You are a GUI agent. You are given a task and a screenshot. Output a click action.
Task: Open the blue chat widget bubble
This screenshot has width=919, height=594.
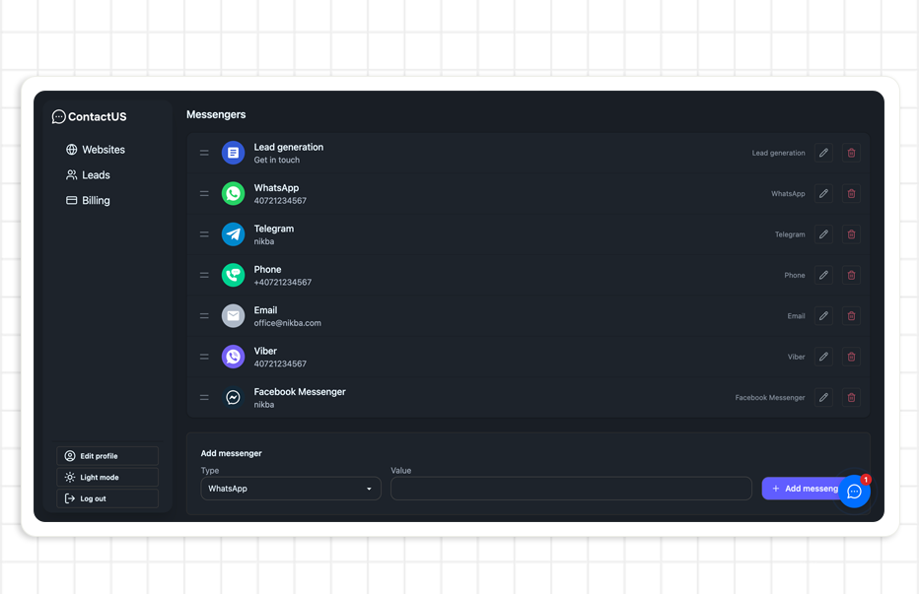(854, 492)
